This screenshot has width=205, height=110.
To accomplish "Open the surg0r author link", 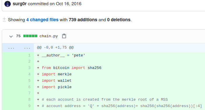I will click(x=20, y=4).
